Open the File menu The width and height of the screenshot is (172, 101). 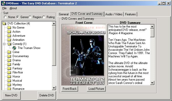[x=4, y=8]
